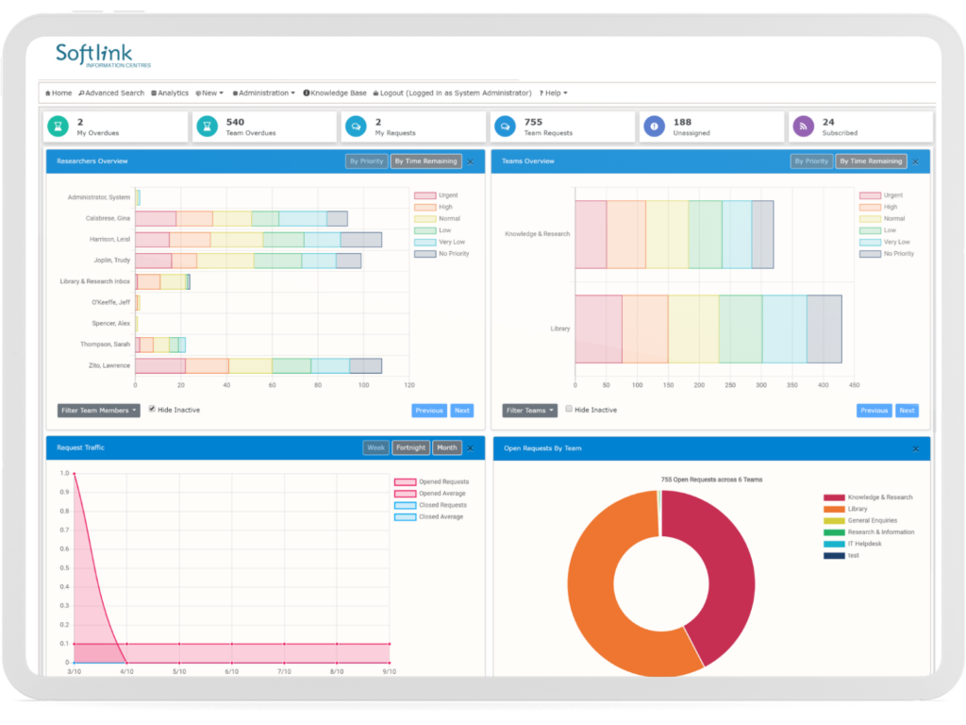Click Next in Researchers Overview
Image resolution: width=966 pixels, height=725 pixels.
click(462, 411)
